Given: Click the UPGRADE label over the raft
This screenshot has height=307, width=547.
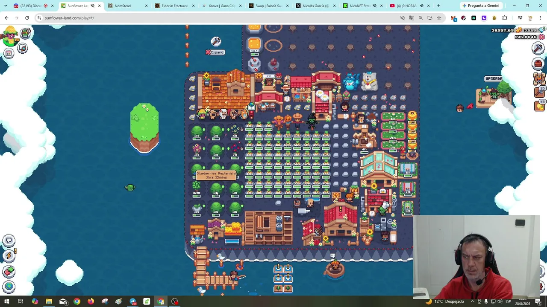Looking at the screenshot, I should 494,79.
